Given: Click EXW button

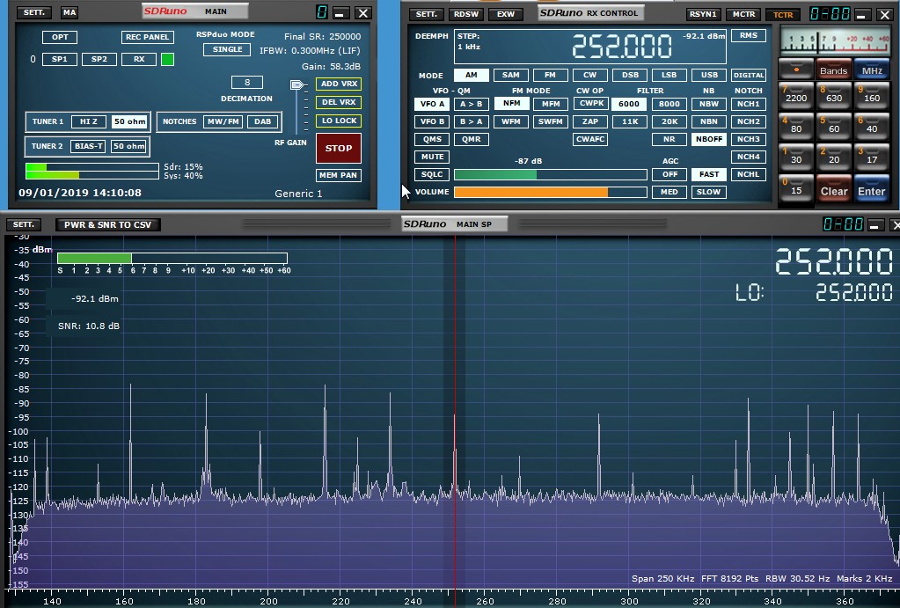Looking at the screenshot, I should click(506, 14).
